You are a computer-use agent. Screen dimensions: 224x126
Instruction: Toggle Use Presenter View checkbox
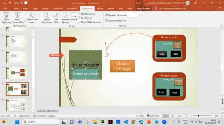106,21
